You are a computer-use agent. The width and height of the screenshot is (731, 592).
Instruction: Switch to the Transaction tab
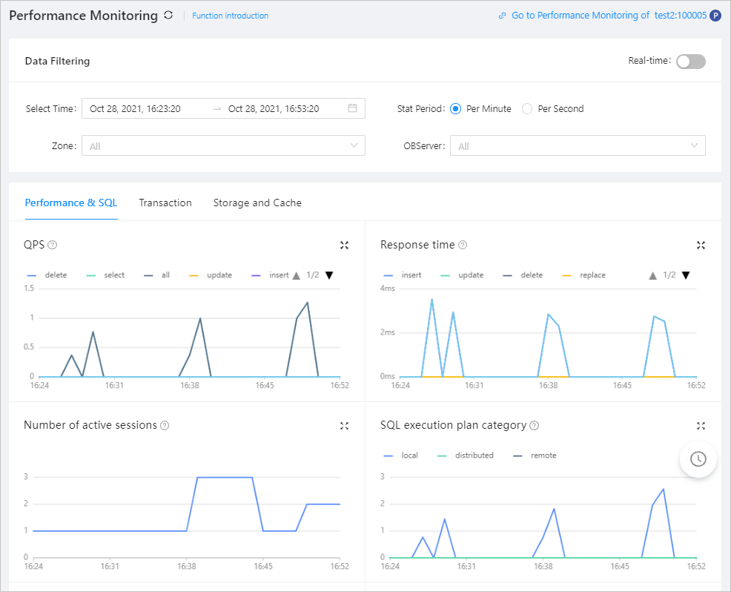pyautogui.click(x=165, y=203)
